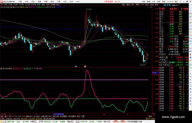Select the 5分钟 period

pos(15,5)
